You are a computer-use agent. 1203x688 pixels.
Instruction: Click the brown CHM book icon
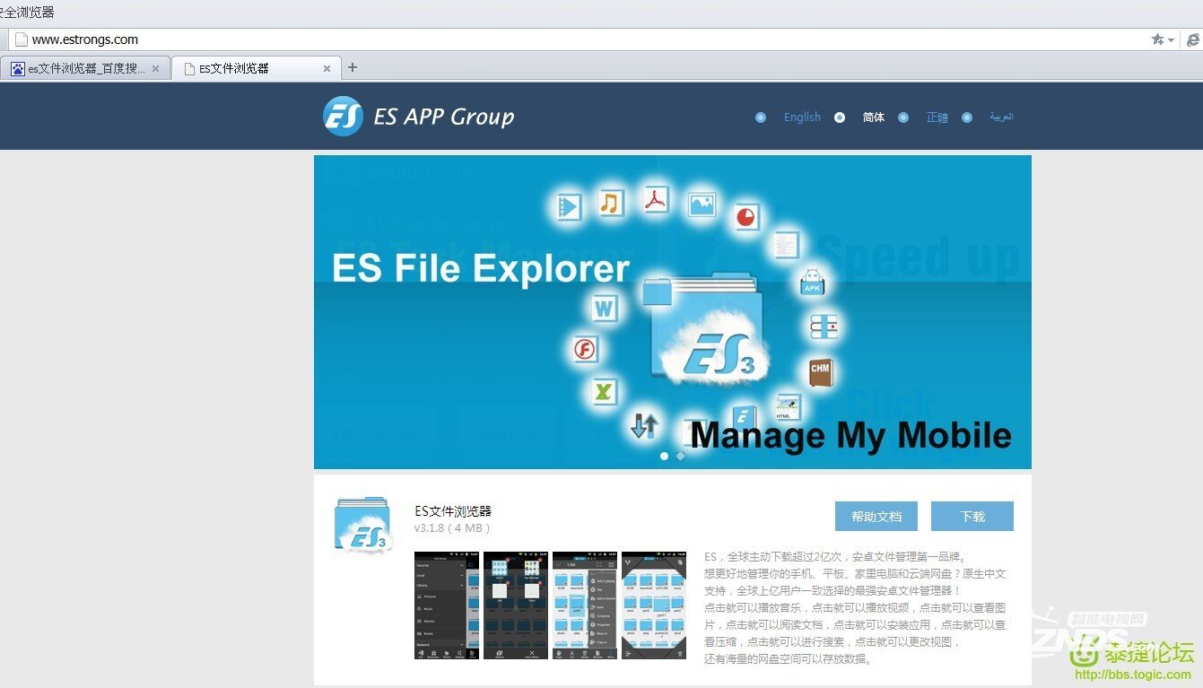tap(820, 371)
